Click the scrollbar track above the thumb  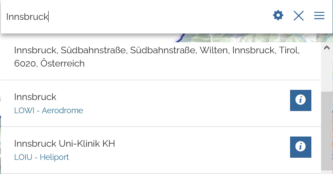coord(327,72)
